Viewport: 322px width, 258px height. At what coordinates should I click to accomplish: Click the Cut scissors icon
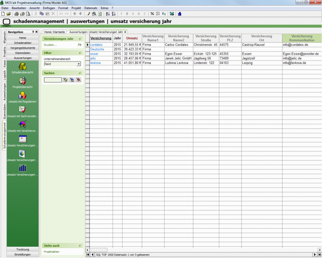tap(36, 14)
